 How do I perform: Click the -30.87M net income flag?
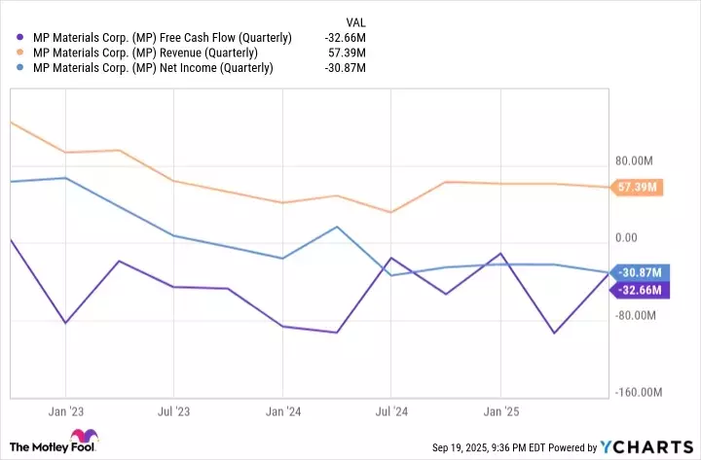point(637,272)
